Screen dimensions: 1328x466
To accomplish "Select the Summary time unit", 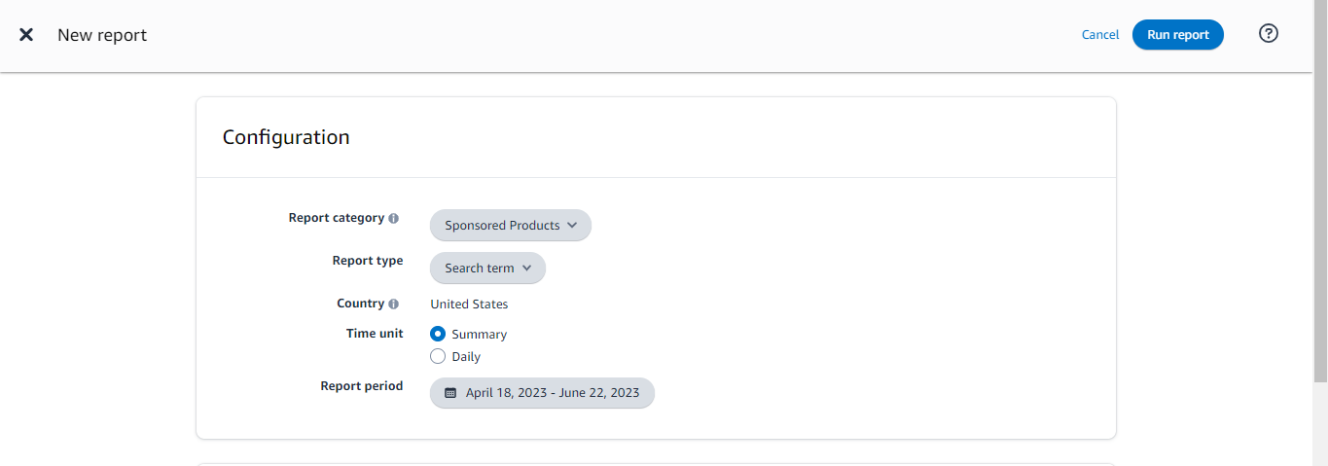I will (x=438, y=334).
